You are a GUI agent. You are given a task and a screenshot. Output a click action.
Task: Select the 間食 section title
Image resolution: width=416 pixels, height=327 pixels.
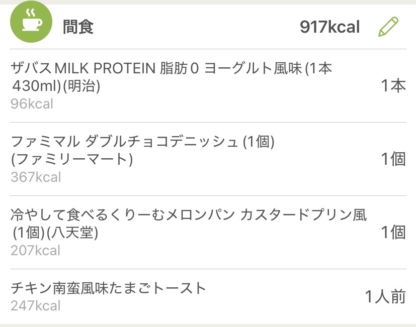click(78, 27)
